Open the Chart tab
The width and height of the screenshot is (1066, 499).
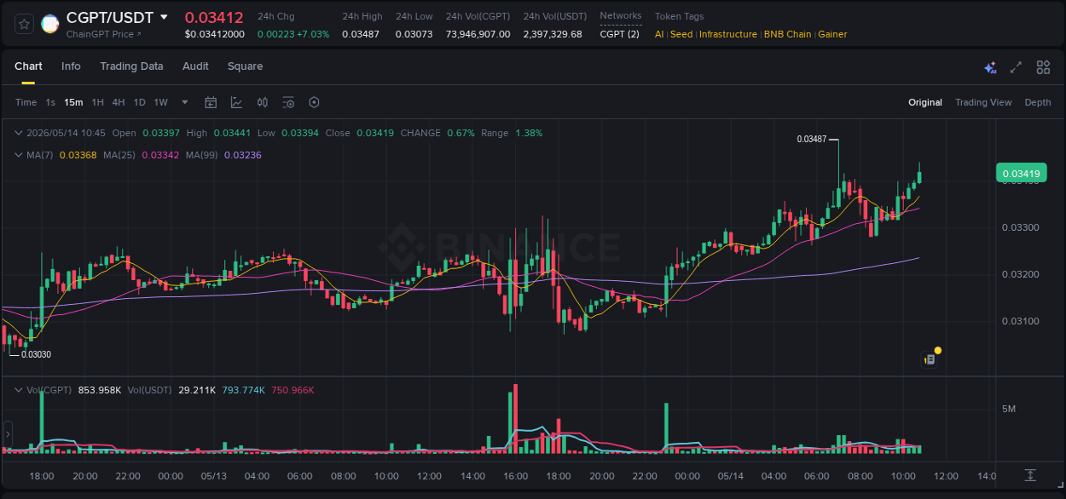[x=28, y=66]
